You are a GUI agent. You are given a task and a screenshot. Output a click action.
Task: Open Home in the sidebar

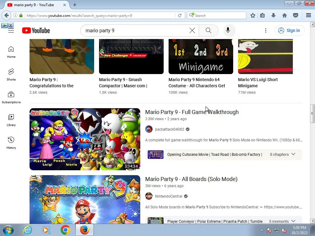tap(11, 52)
